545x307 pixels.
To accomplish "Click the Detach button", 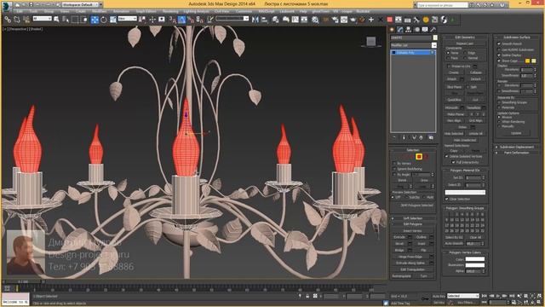I will coord(475,79).
